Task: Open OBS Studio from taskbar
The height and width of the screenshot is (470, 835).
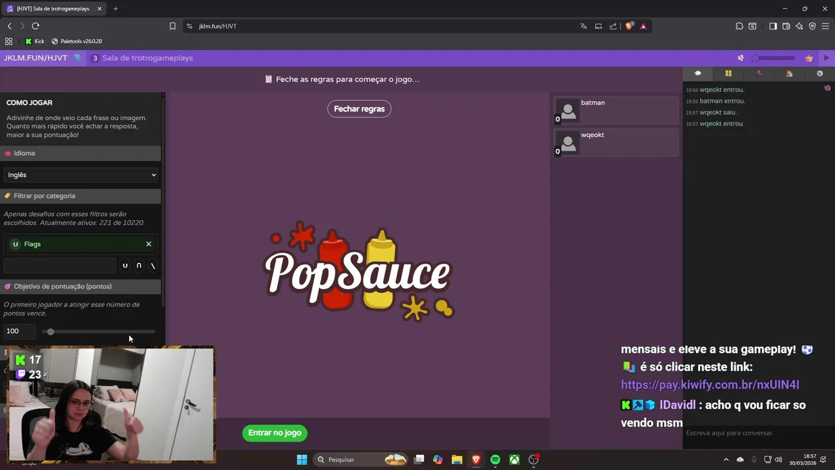Action: [534, 460]
